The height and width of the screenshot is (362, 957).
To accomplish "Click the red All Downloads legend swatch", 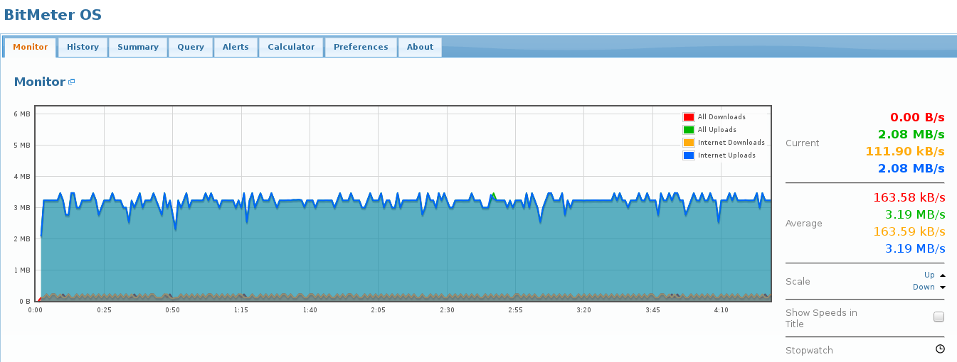I will click(x=688, y=117).
